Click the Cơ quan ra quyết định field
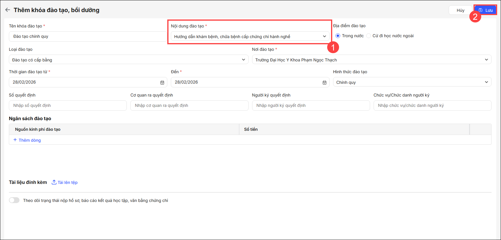The image size is (501, 240). coord(189,105)
